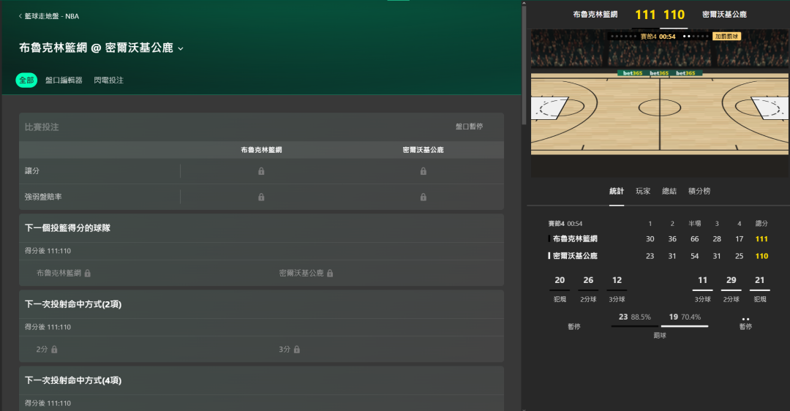Screen dimensions: 790x411
Task: Click the 總分 column header
Action: (x=761, y=224)
